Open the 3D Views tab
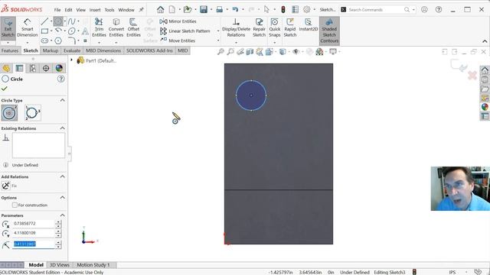Image resolution: width=490 pixels, height=275 pixels. click(x=60, y=265)
